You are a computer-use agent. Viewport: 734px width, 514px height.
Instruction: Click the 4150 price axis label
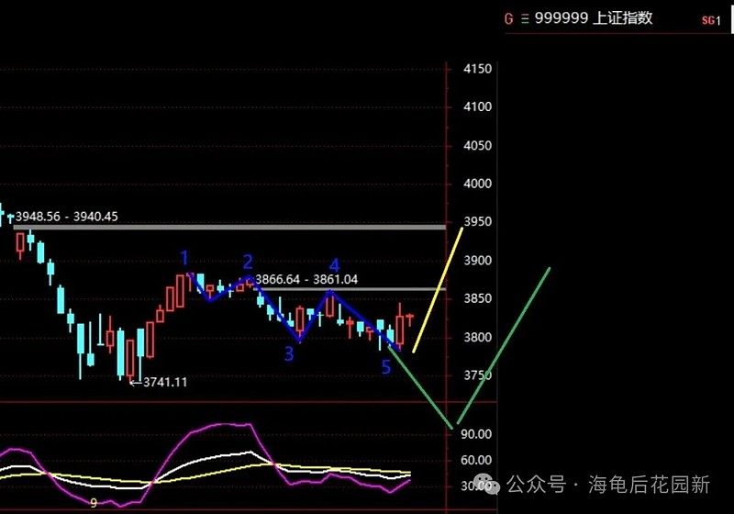coord(477,69)
